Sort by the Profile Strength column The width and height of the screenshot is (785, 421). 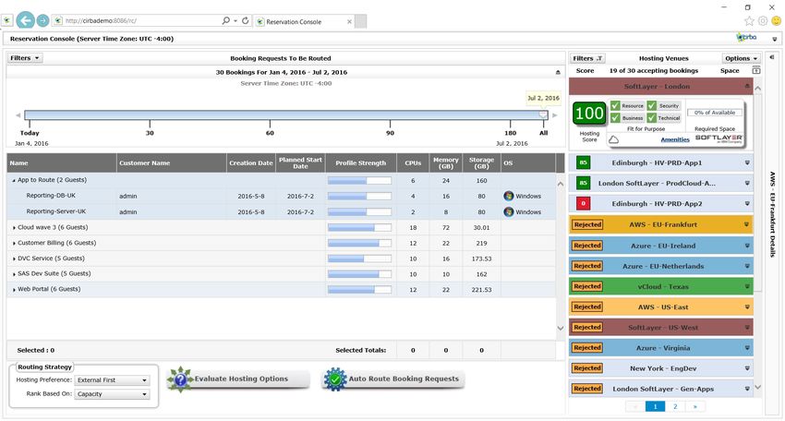[360, 163]
